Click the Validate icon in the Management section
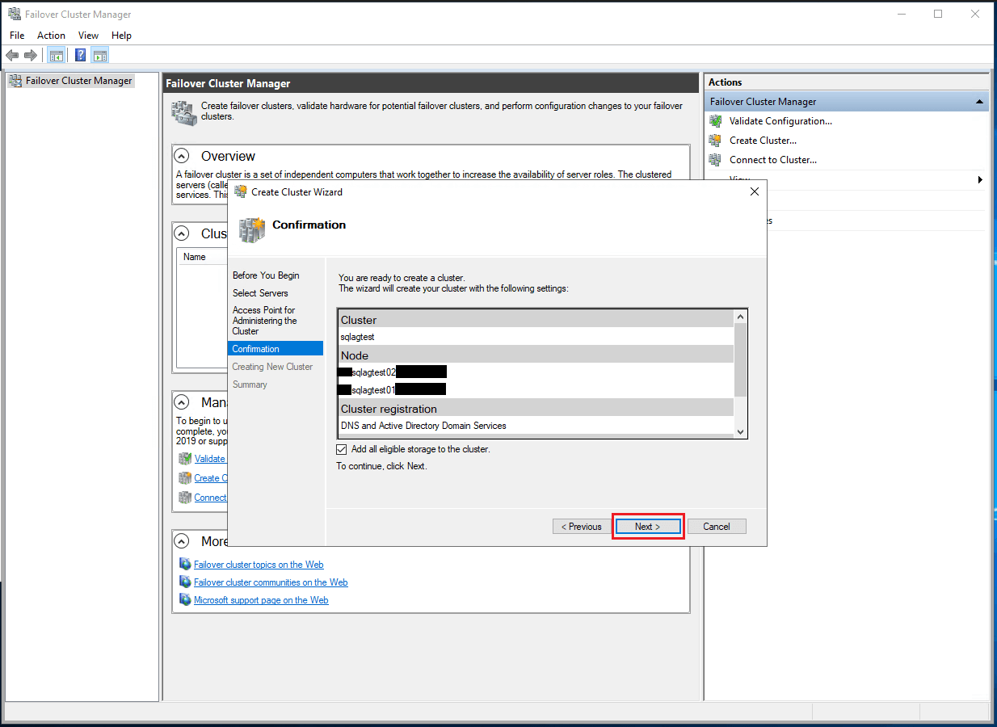 click(185, 459)
